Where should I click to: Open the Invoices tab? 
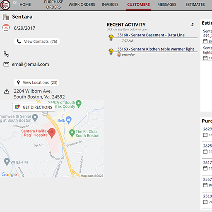point(110,5)
